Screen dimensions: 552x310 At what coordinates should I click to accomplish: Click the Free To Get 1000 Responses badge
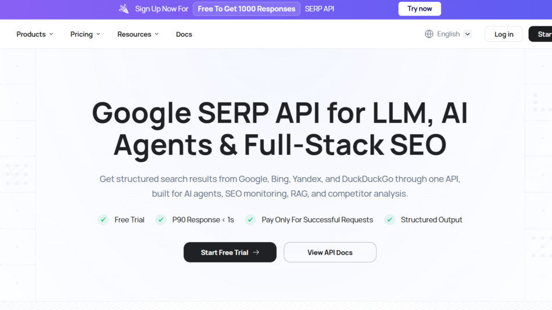coord(246,9)
